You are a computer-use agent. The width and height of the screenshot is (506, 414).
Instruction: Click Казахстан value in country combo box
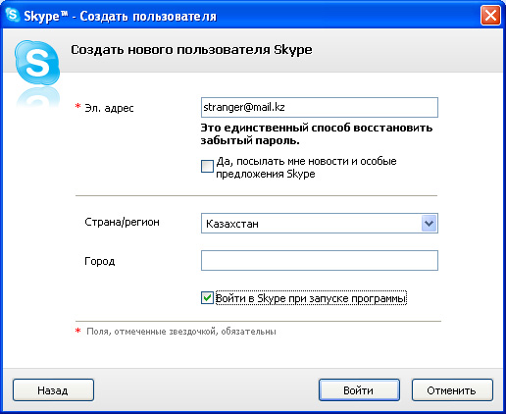[x=232, y=224]
